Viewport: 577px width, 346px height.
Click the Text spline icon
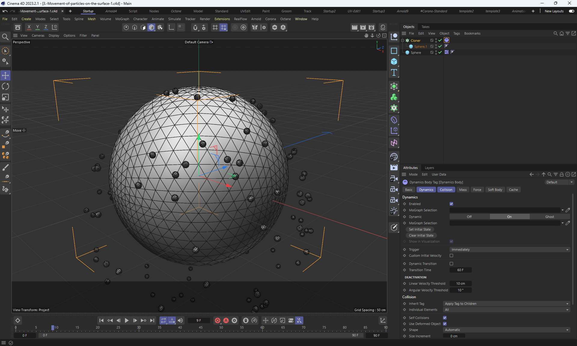coord(394,72)
